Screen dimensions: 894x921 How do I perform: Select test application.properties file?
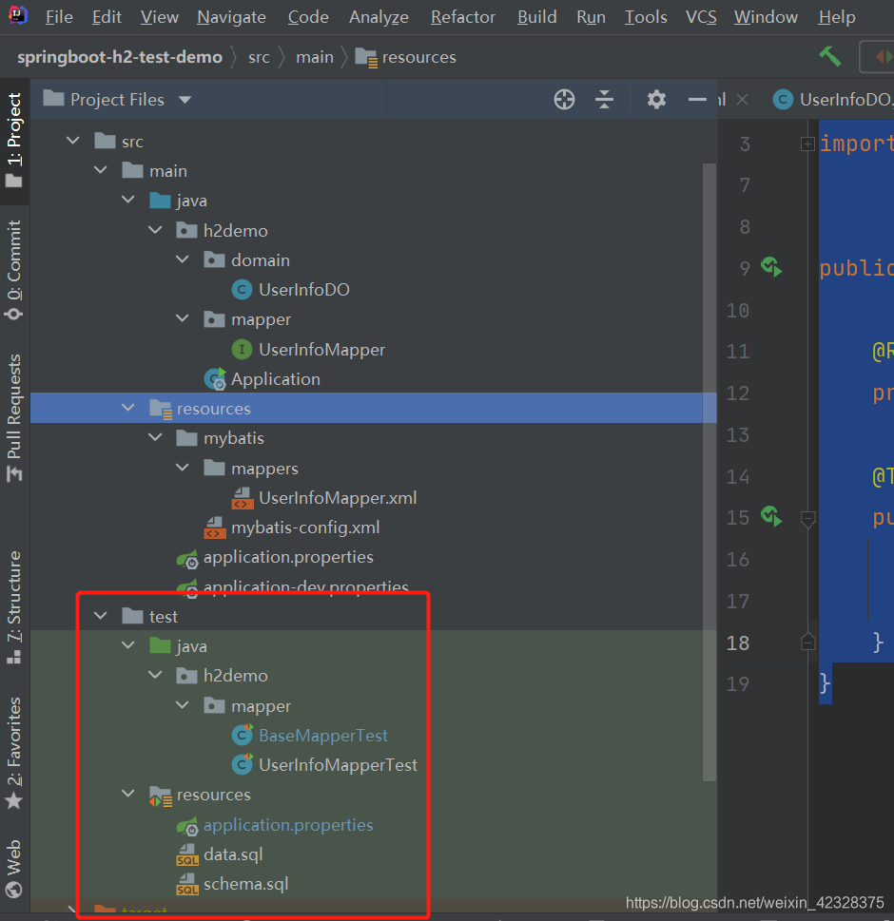click(288, 825)
